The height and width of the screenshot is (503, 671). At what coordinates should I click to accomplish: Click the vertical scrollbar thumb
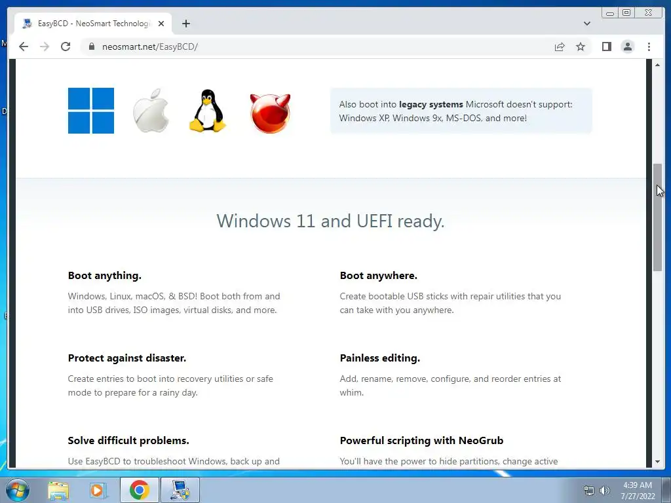point(657,217)
